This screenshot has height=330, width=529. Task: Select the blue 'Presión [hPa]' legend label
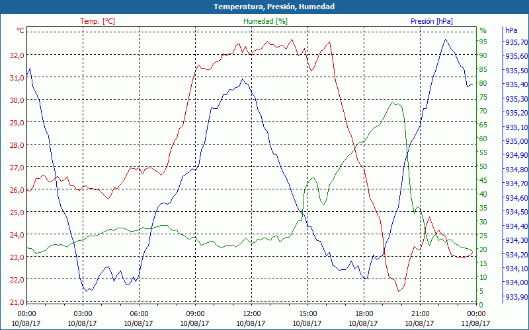[x=432, y=21]
